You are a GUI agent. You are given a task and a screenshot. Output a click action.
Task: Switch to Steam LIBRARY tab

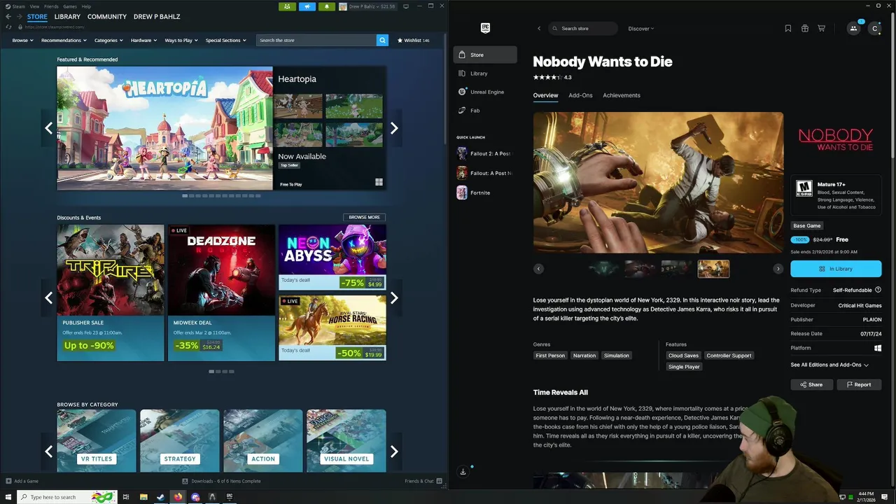67,17
